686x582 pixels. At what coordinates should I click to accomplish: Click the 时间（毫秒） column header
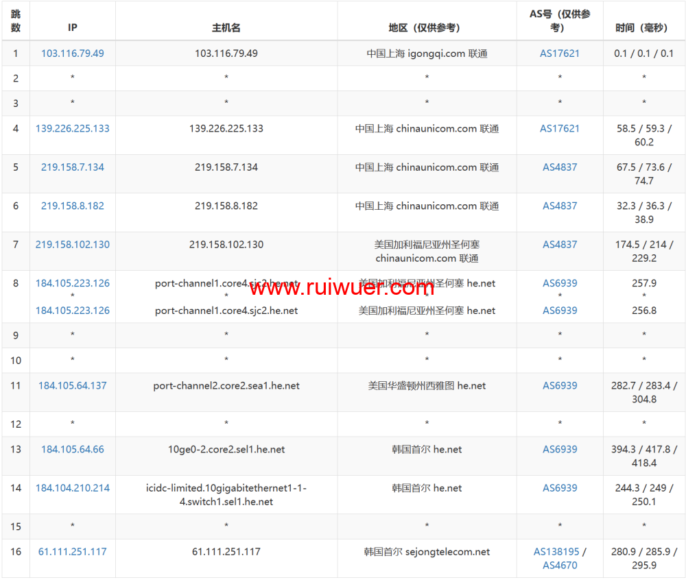click(x=643, y=28)
